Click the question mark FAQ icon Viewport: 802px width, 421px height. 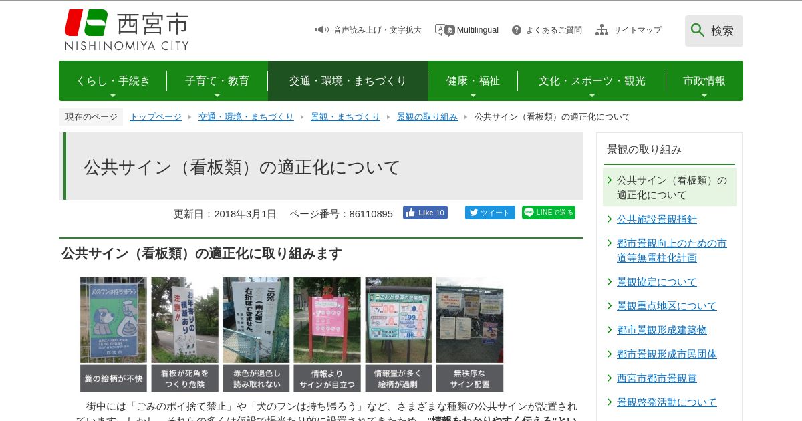pos(517,30)
